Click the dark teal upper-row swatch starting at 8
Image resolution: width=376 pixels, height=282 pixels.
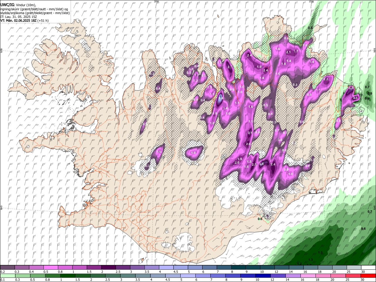(238, 267)
